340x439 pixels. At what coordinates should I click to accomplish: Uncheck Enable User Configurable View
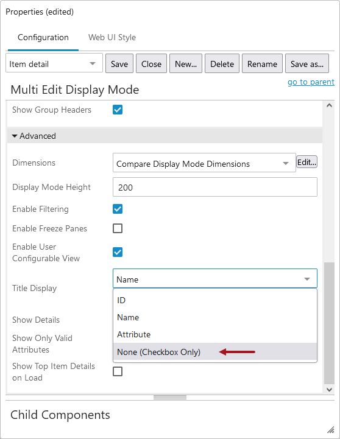118,252
